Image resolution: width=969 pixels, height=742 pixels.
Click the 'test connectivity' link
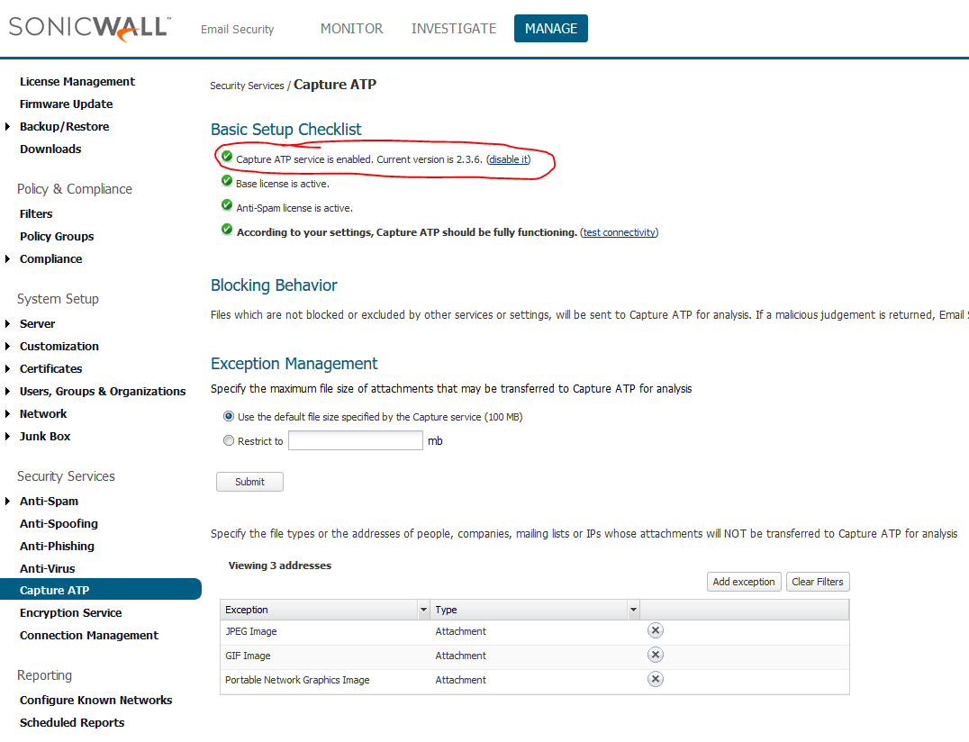point(620,232)
